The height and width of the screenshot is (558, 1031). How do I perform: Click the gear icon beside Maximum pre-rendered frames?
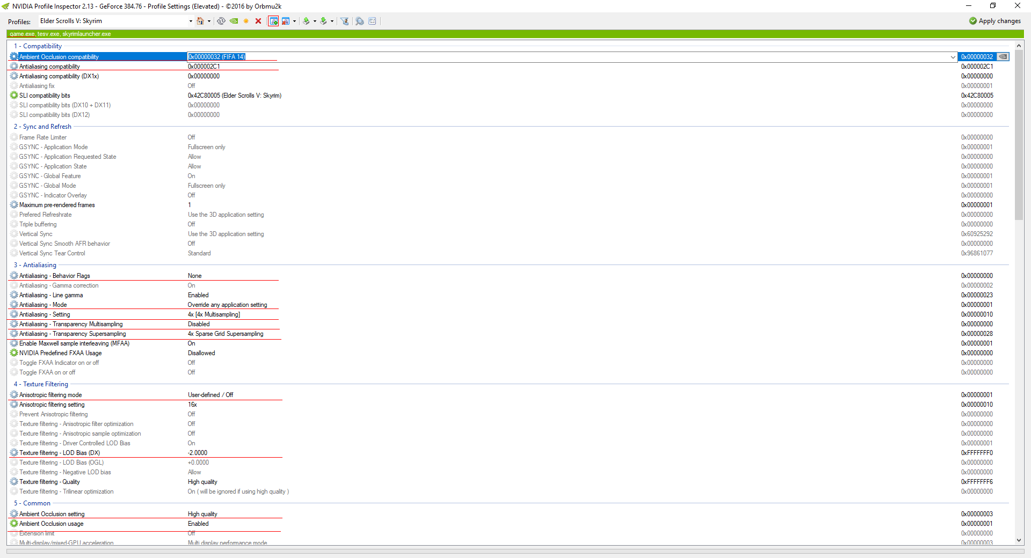click(x=14, y=205)
